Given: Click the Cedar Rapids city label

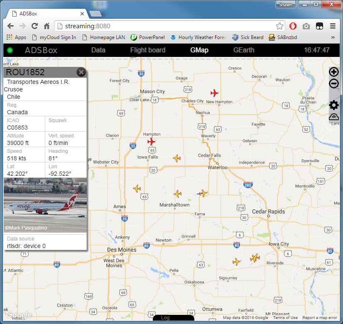Looking at the screenshot, I should pos(268,211).
